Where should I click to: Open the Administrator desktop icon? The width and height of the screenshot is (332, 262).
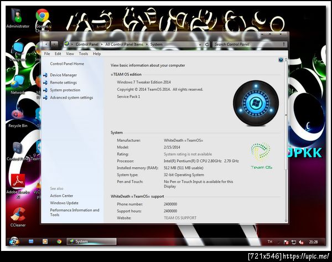coord(18,18)
